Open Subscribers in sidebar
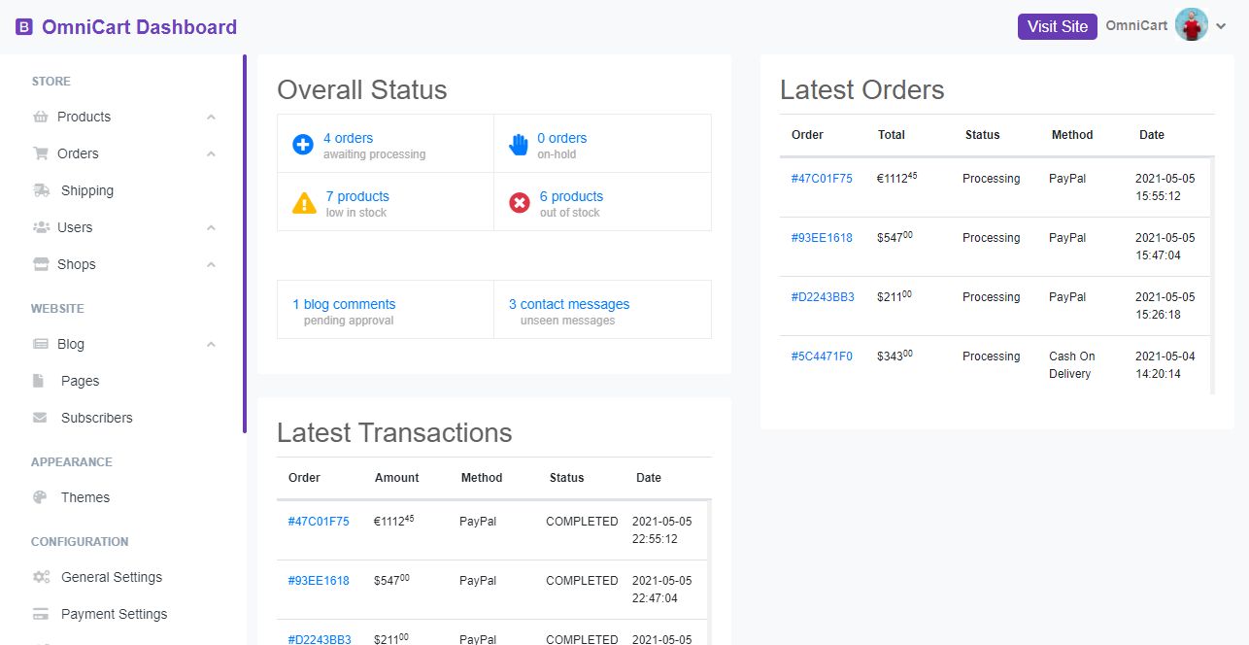Screen dimensions: 1249x645 point(97,418)
